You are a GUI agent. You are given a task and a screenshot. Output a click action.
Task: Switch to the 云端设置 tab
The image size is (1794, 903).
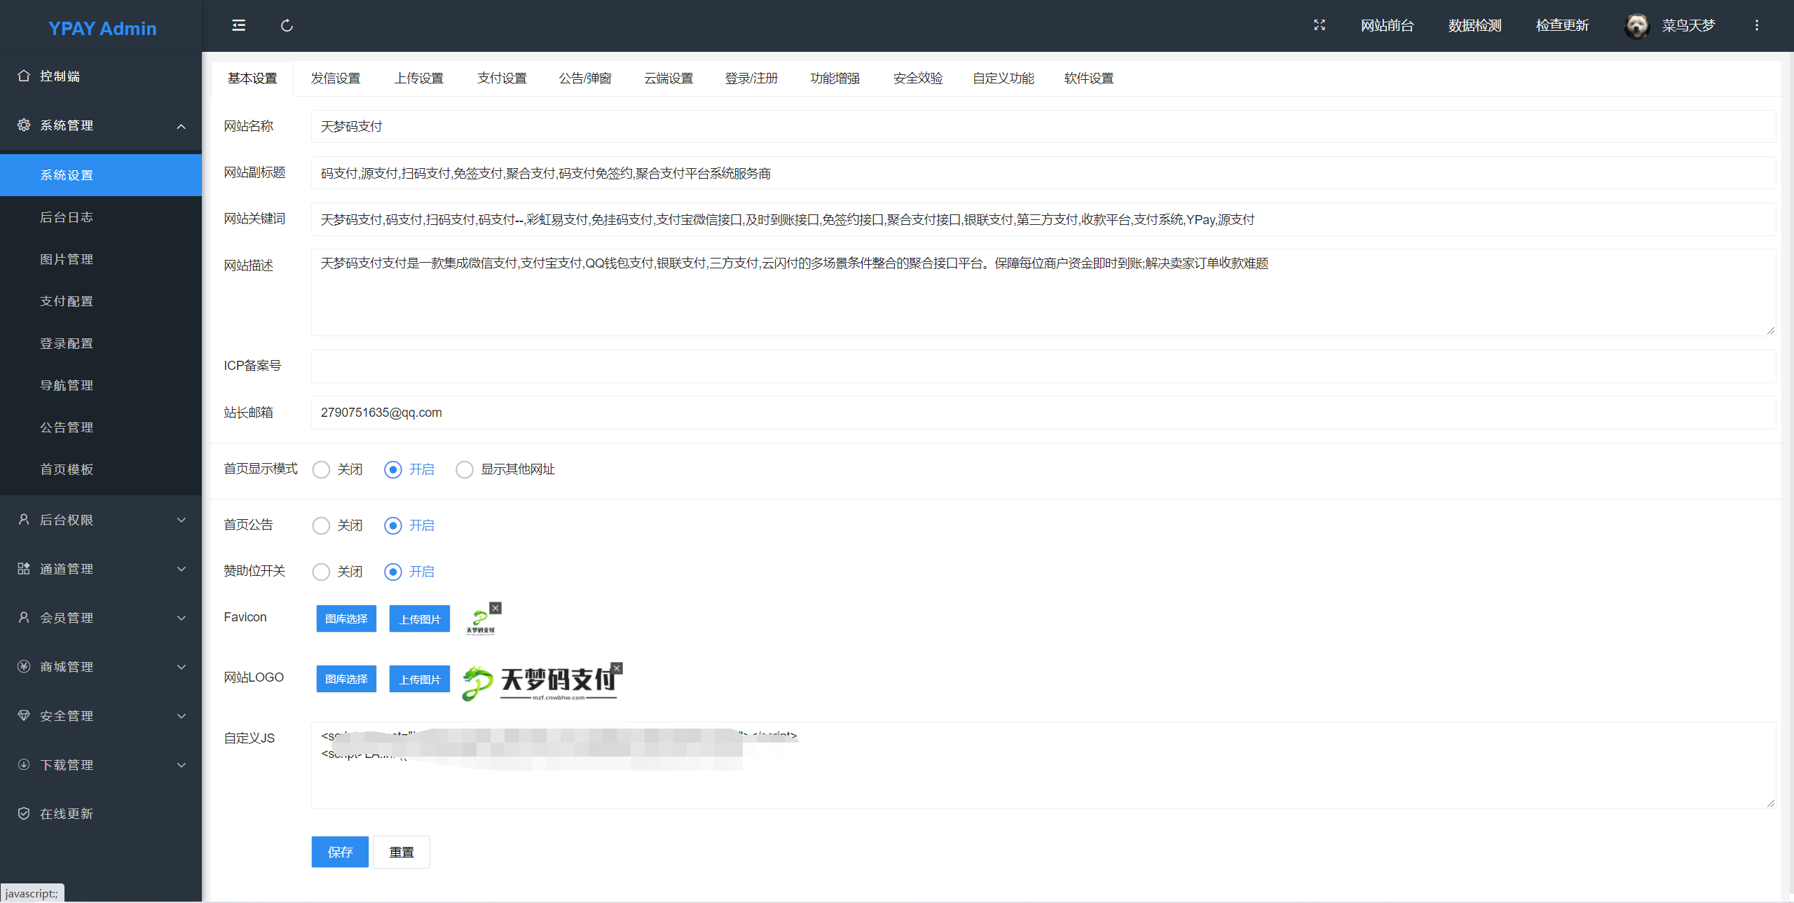coord(669,78)
